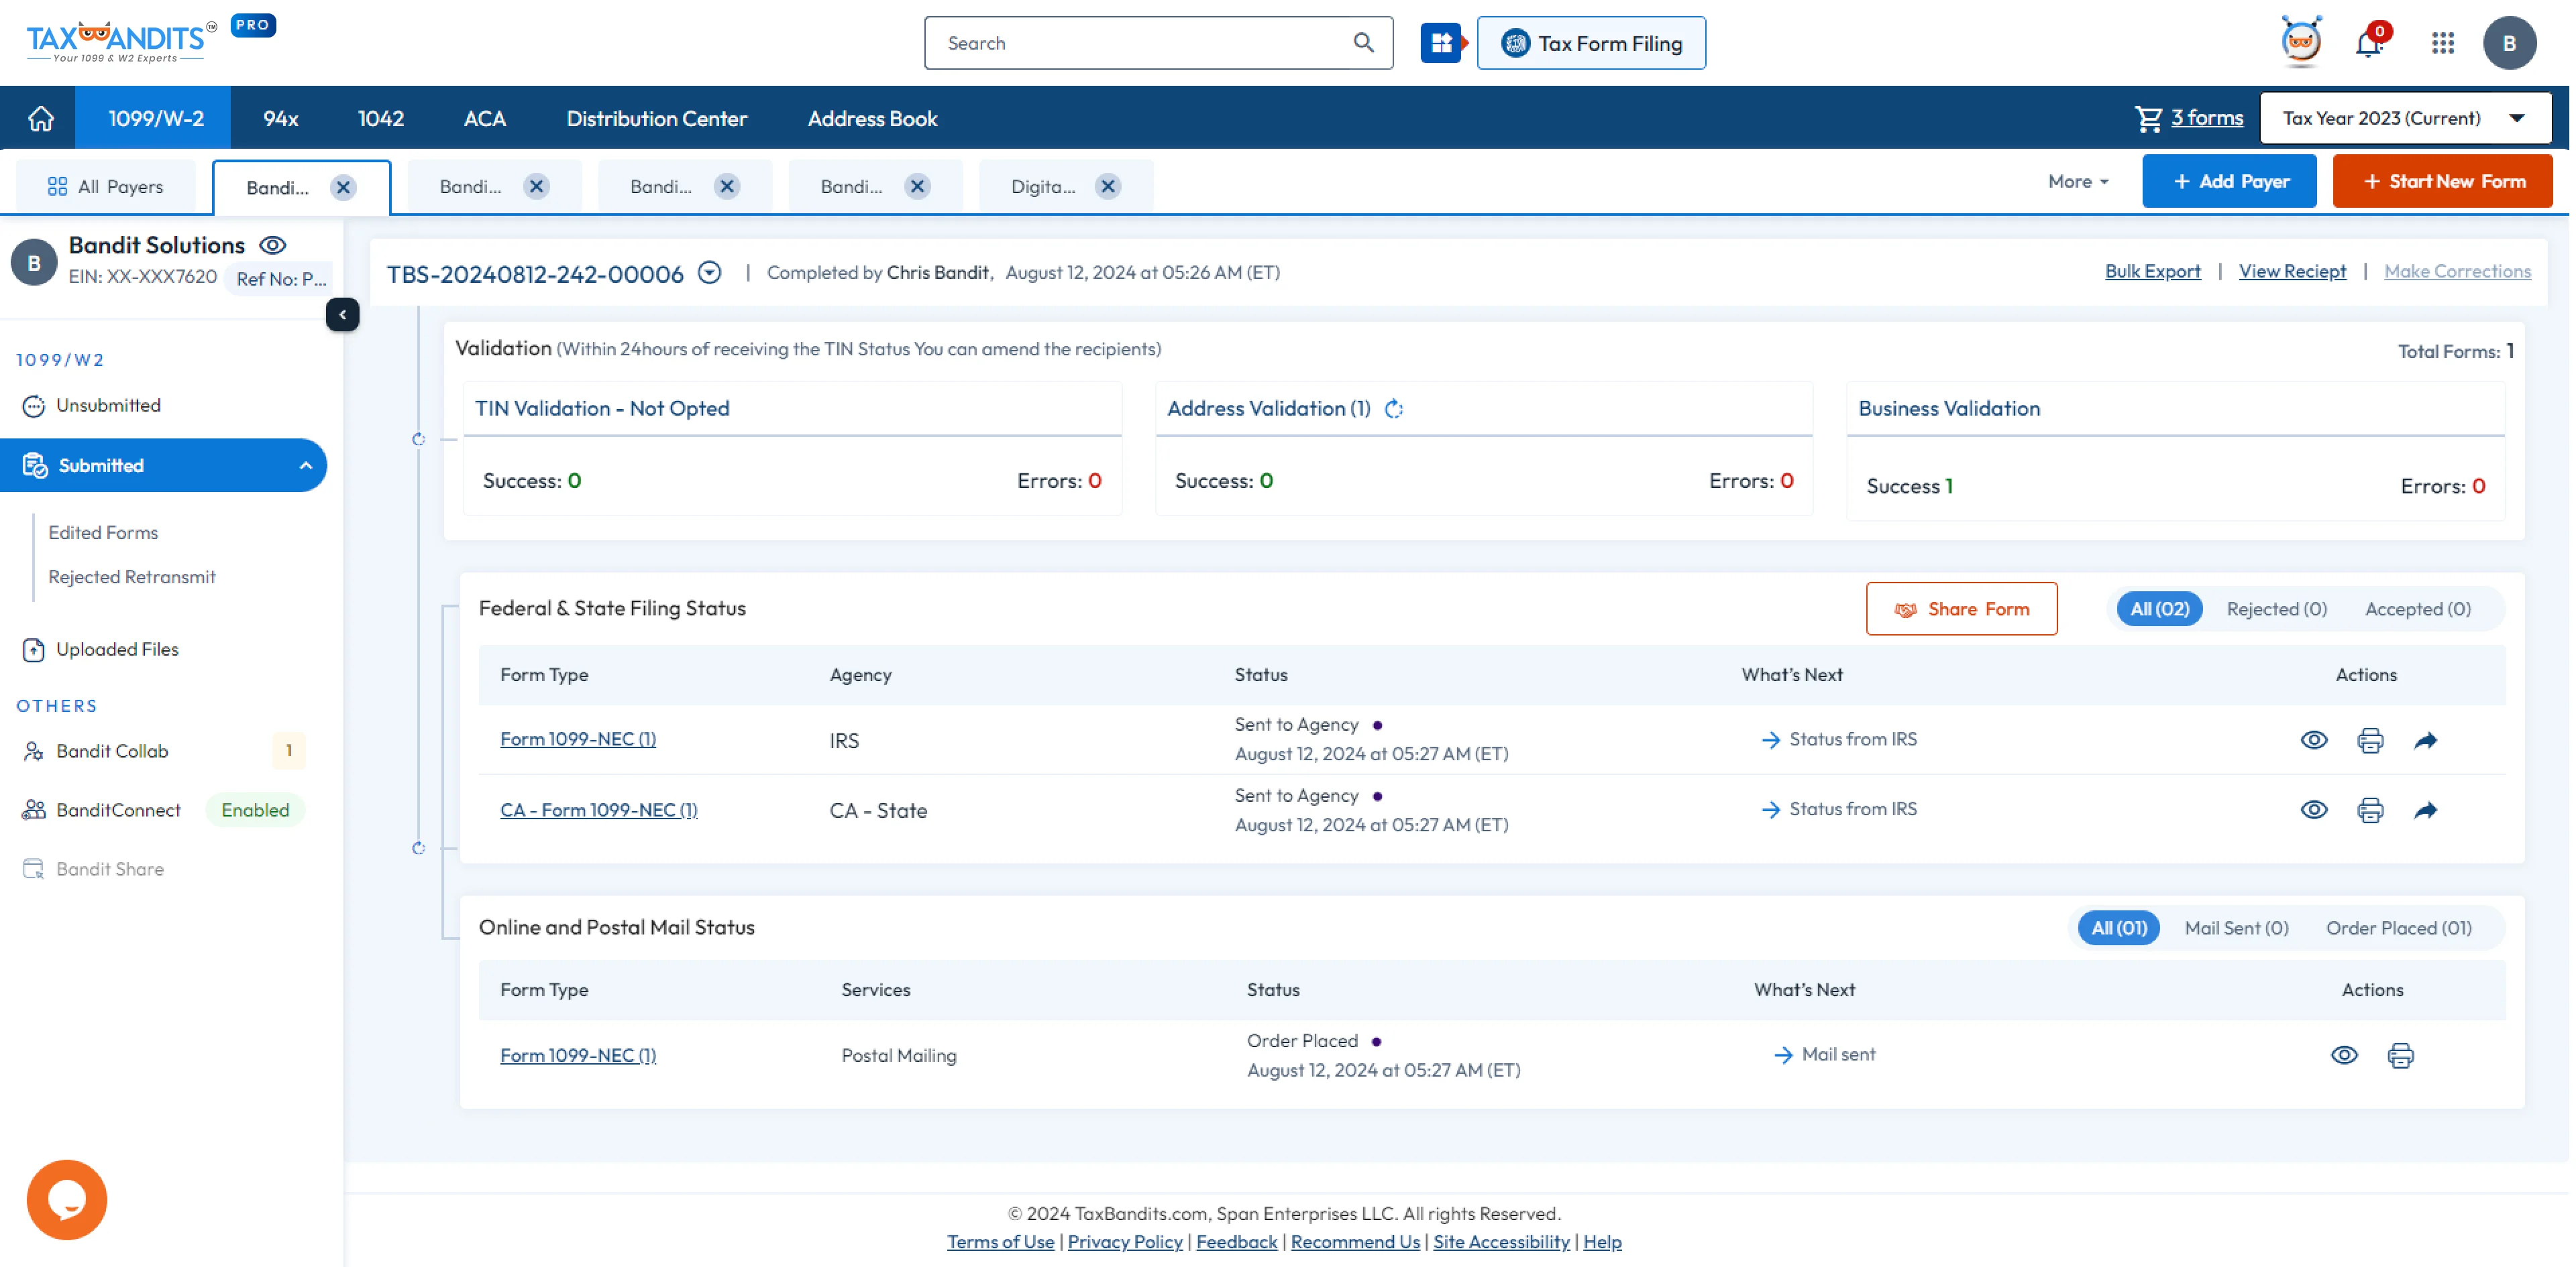Open Rejected Retransmit in sidebar
This screenshot has width=2576, height=1267.
click(132, 578)
